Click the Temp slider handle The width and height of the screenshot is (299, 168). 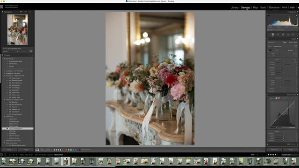tap(278, 54)
